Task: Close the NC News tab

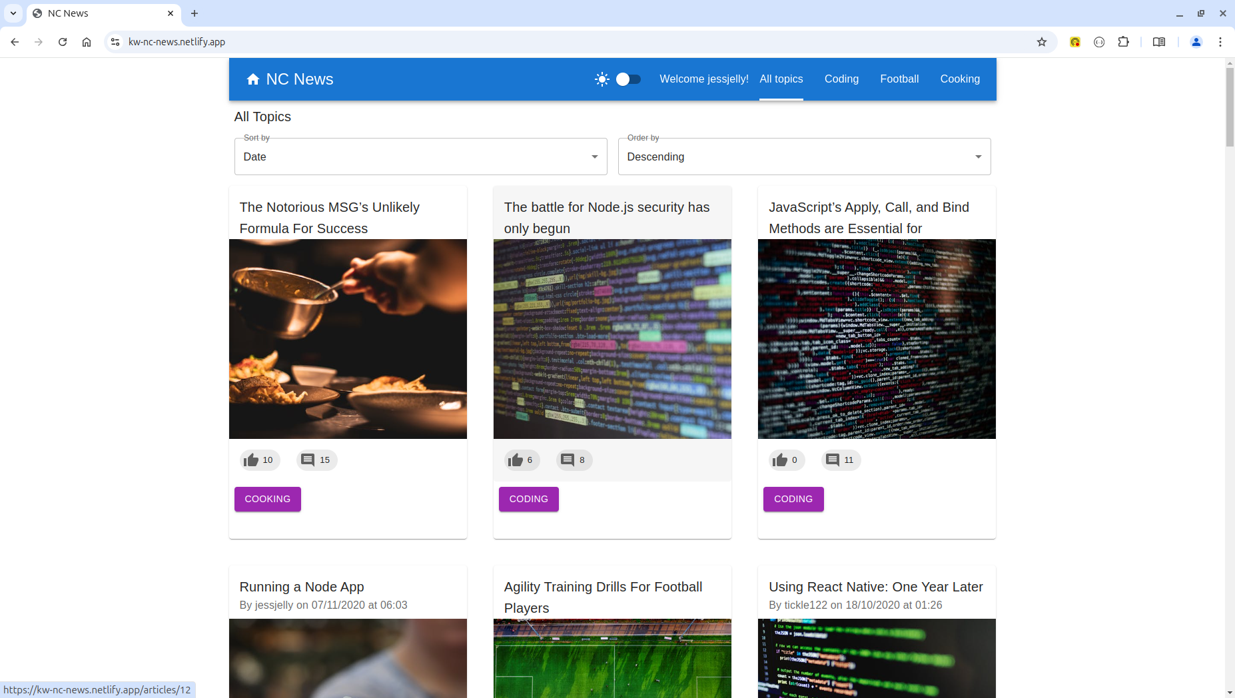Action: coord(171,13)
